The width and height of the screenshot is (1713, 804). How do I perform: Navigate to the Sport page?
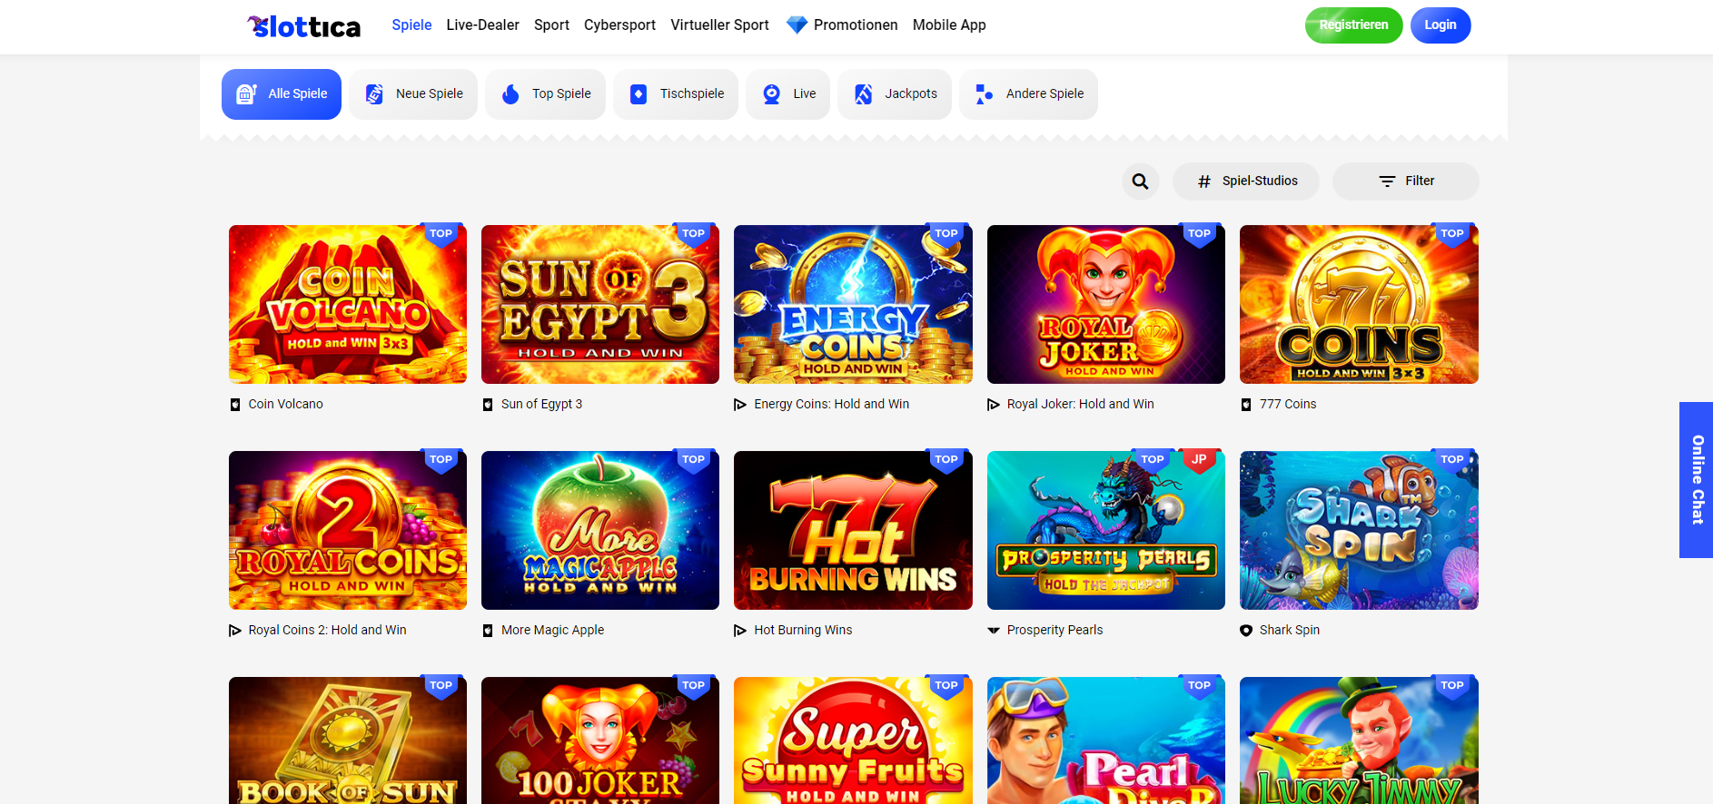pyautogui.click(x=552, y=25)
